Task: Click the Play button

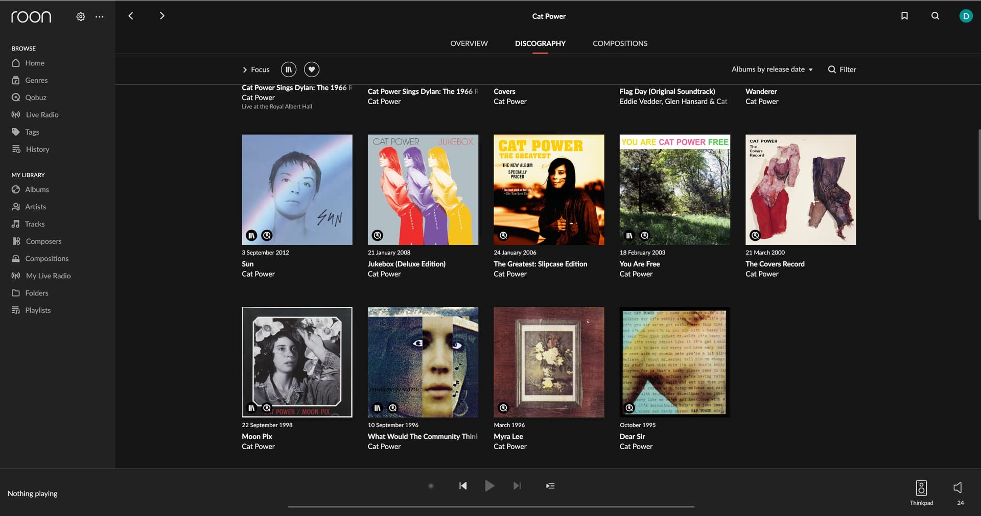Action: (x=489, y=486)
